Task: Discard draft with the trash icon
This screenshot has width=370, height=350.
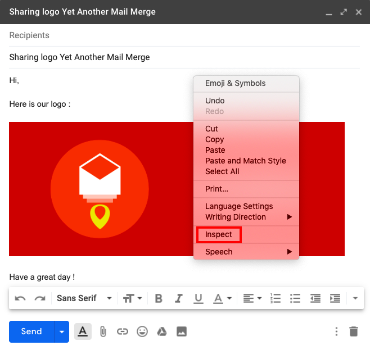Action: (353, 331)
